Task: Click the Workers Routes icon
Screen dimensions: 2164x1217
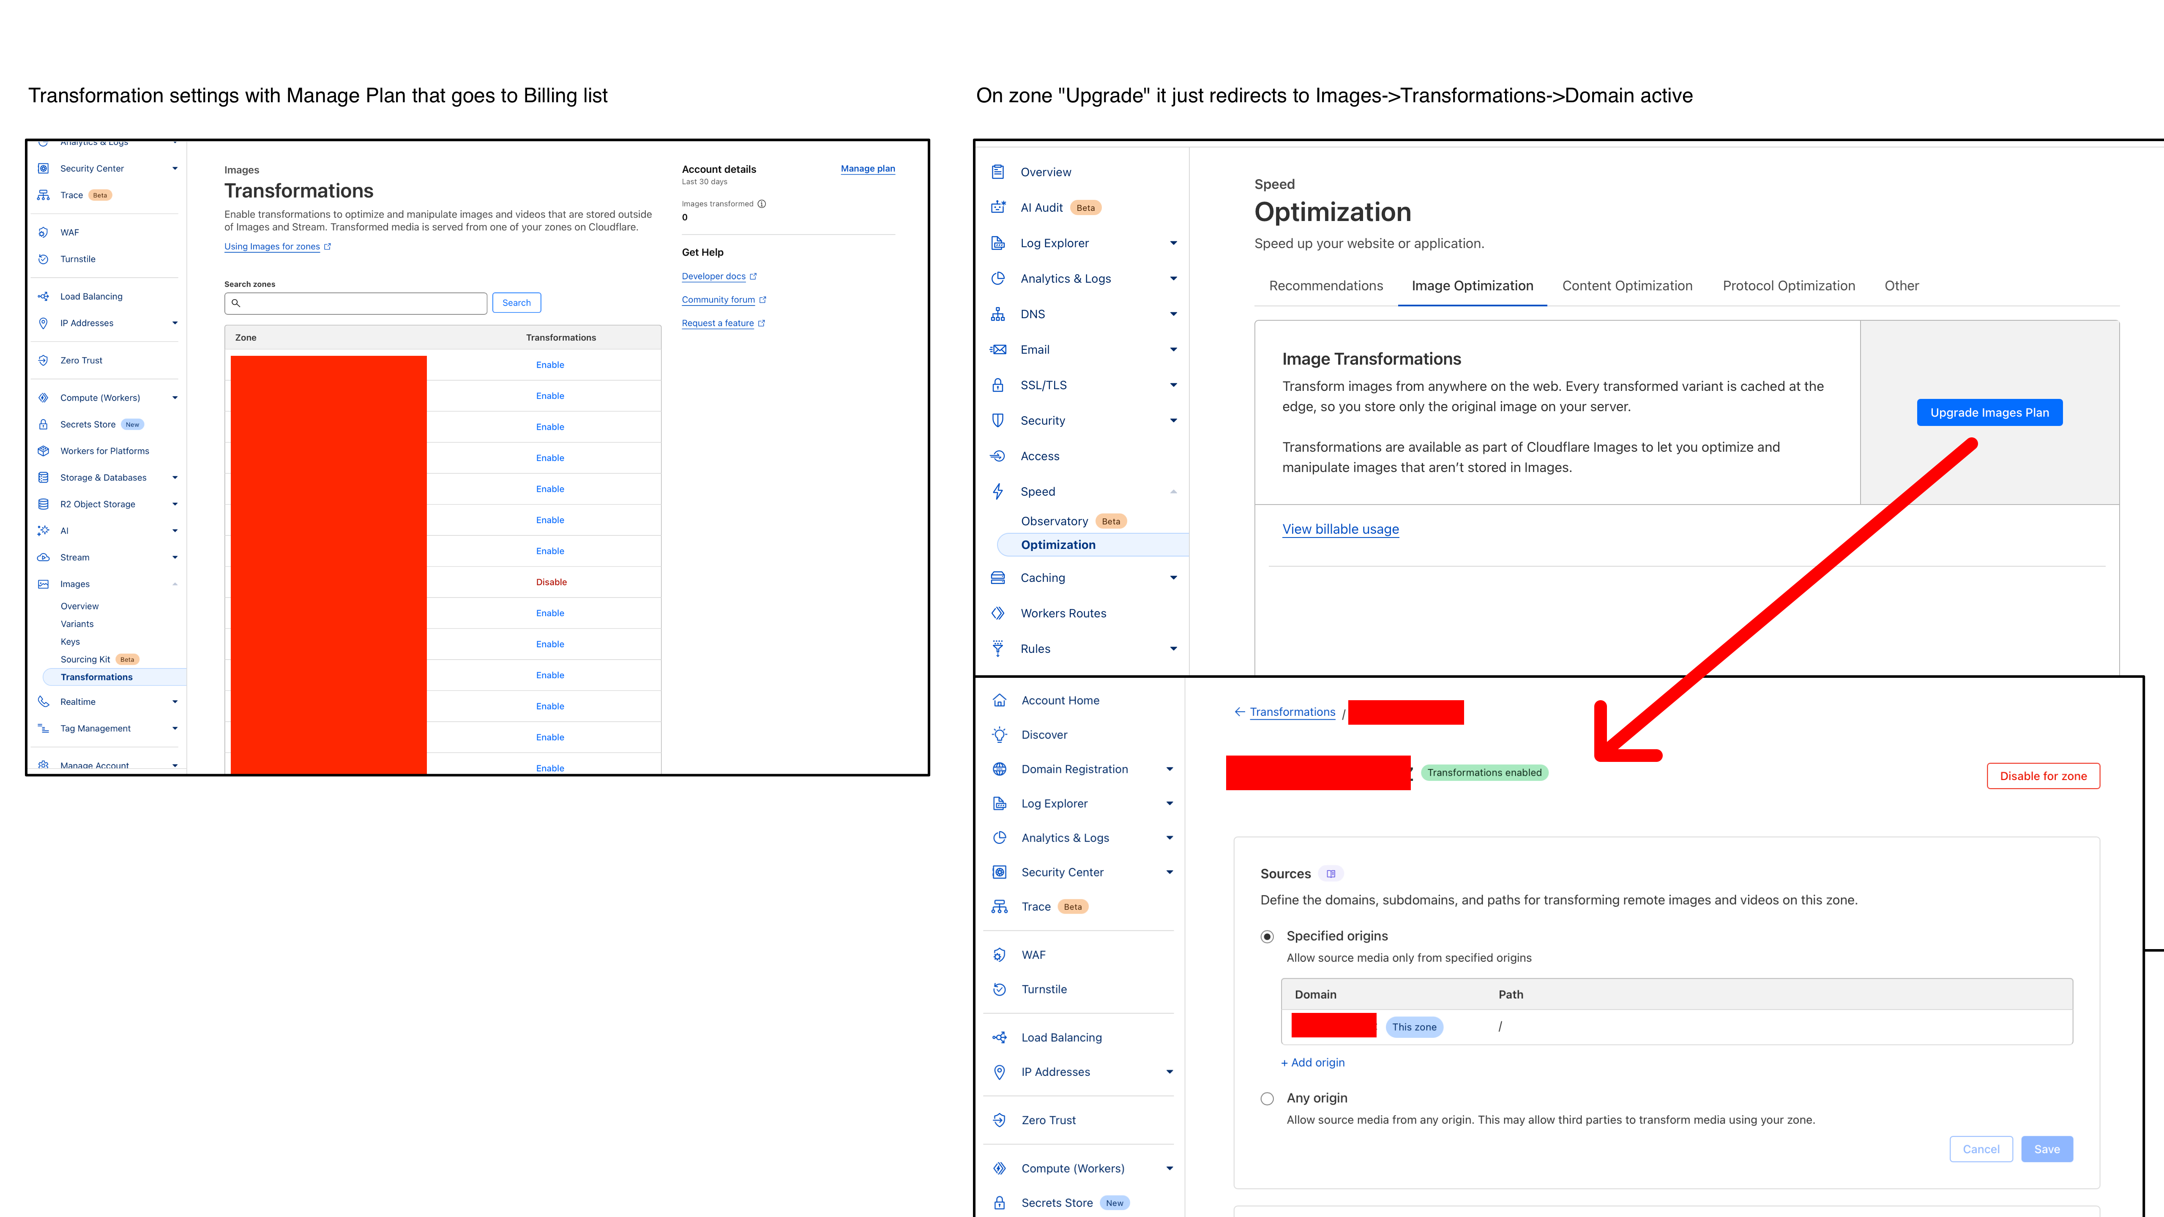Action: click(998, 613)
